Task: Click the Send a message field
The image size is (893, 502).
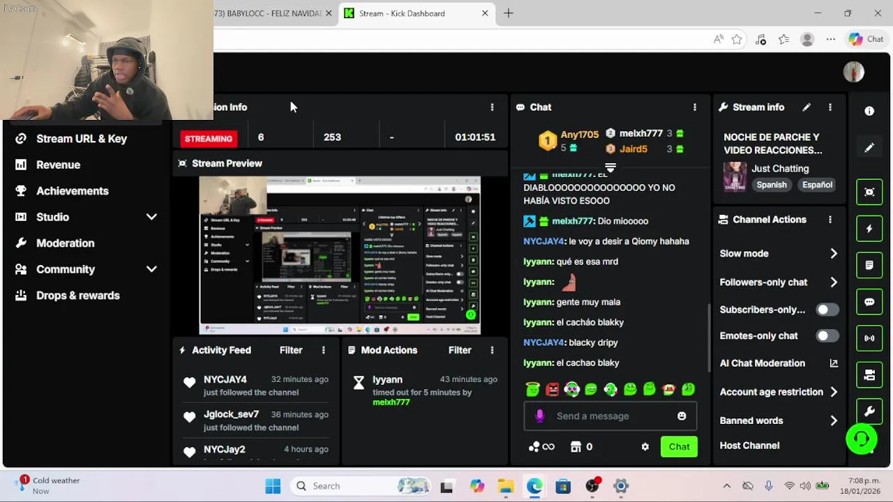Action: (610, 416)
